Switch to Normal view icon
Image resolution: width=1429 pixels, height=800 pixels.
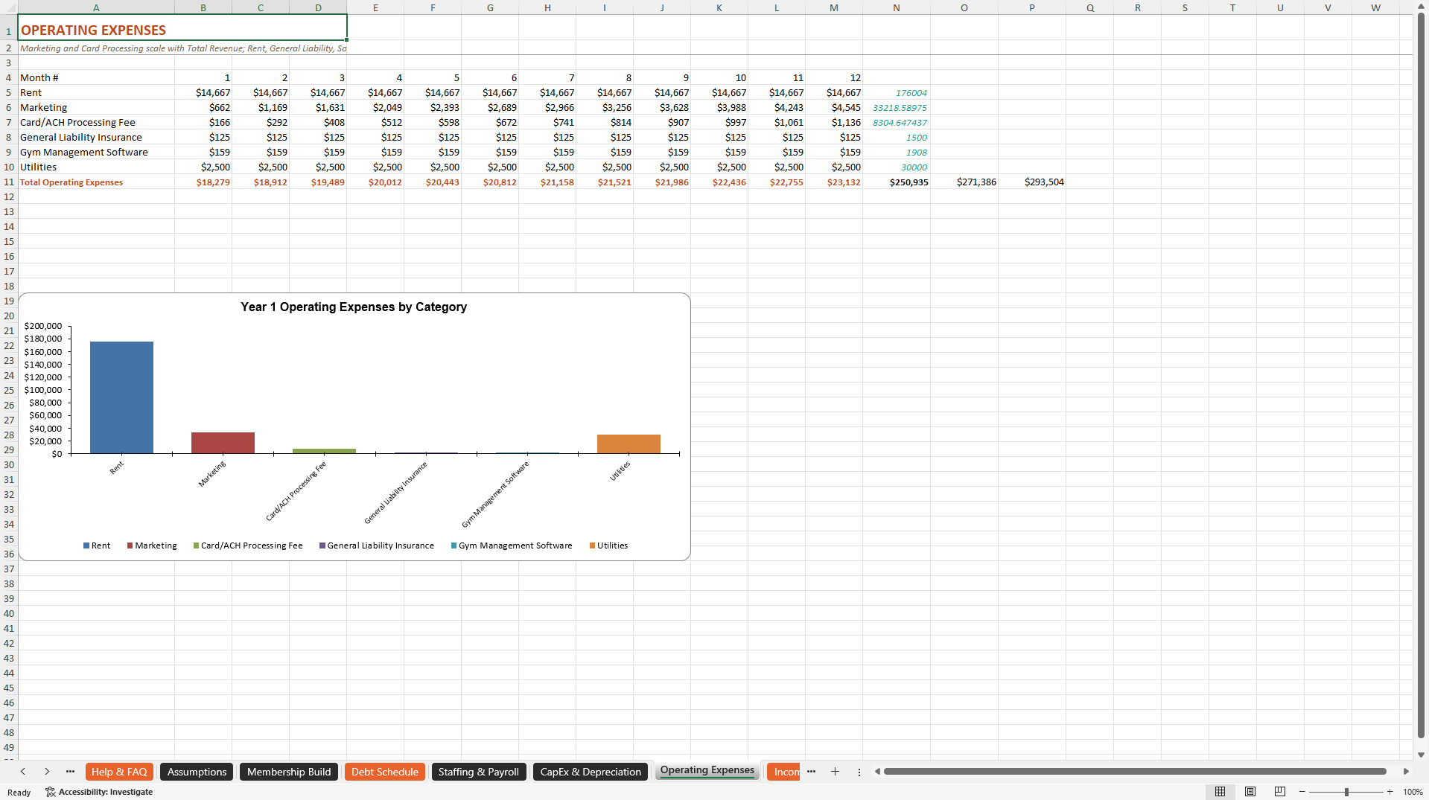point(1220,792)
